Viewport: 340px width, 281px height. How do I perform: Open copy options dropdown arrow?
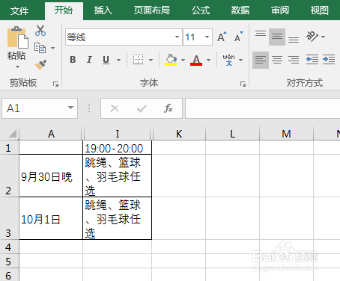tap(52, 48)
